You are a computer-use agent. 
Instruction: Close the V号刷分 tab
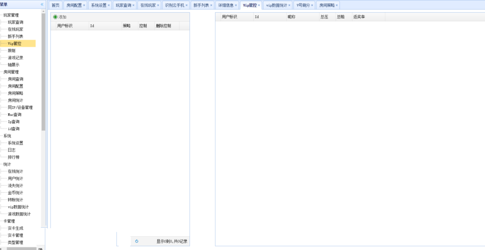coord(312,5)
